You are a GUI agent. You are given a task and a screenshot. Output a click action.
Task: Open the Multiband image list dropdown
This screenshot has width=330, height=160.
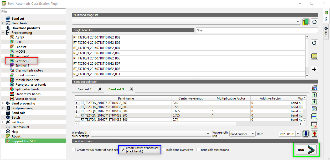pyautogui.click(x=186, y=22)
